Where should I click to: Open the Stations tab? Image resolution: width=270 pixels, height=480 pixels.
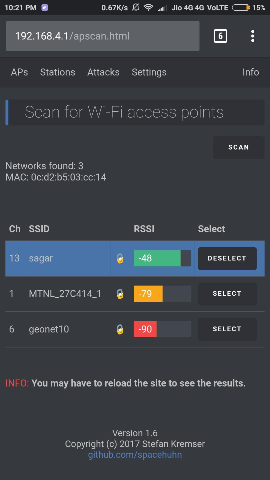click(57, 72)
